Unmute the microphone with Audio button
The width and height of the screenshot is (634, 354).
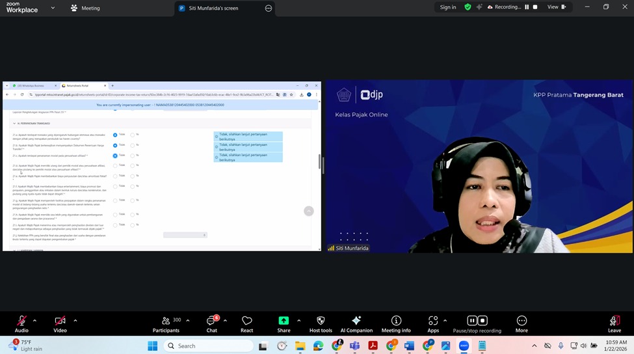click(x=21, y=321)
